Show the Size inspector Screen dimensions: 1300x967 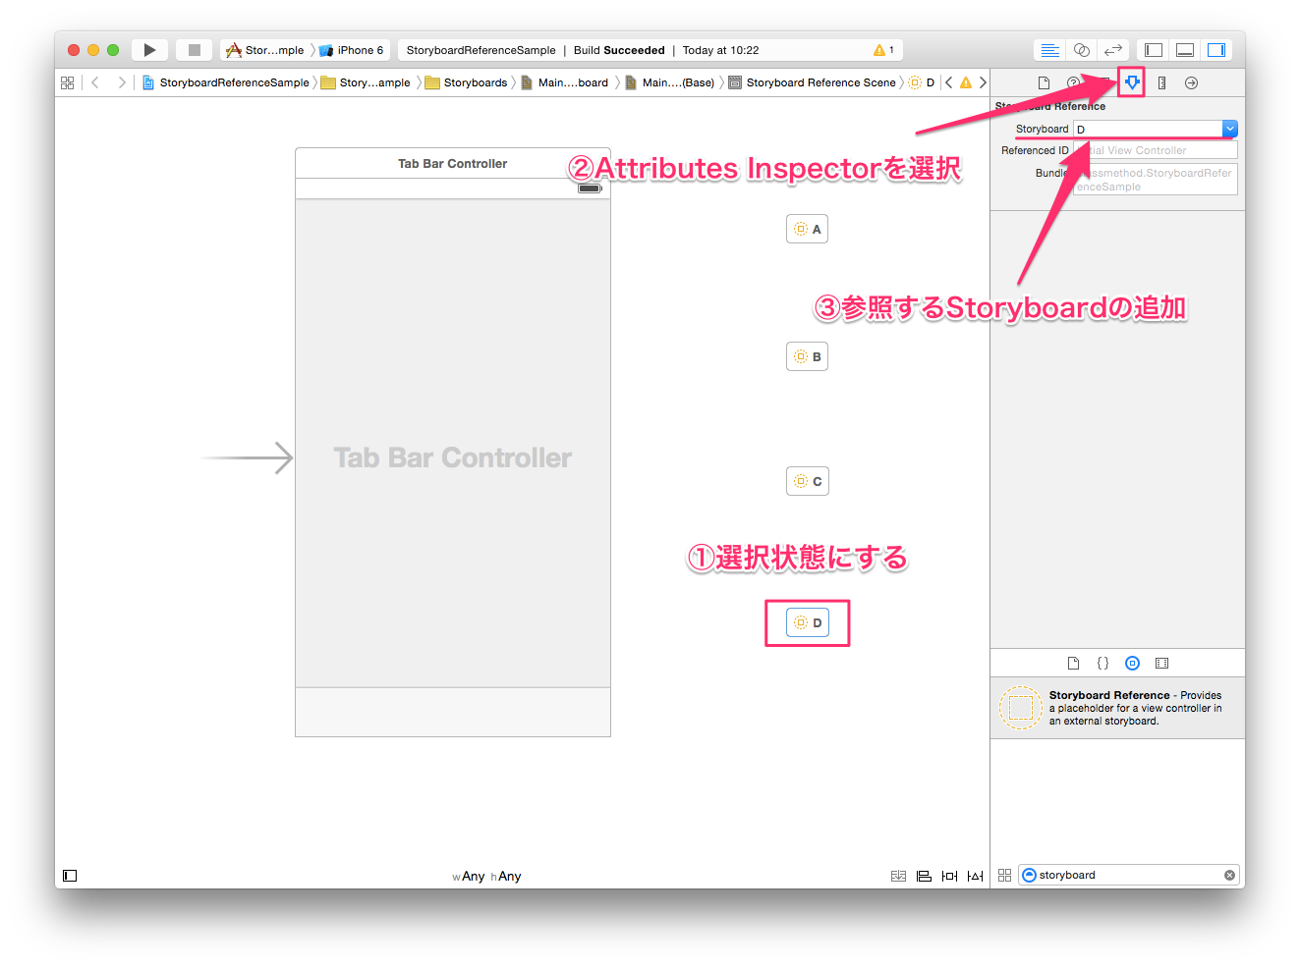(1161, 83)
